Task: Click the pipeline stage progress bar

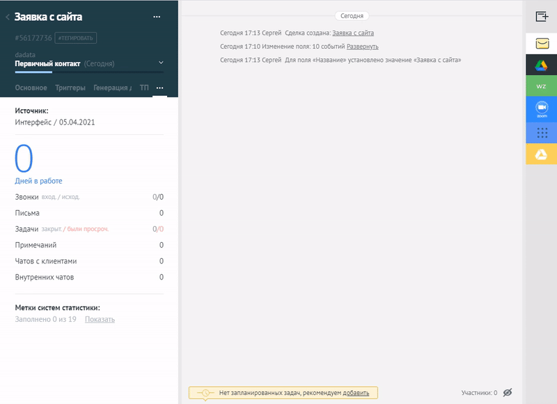Action: pyautogui.click(x=89, y=72)
